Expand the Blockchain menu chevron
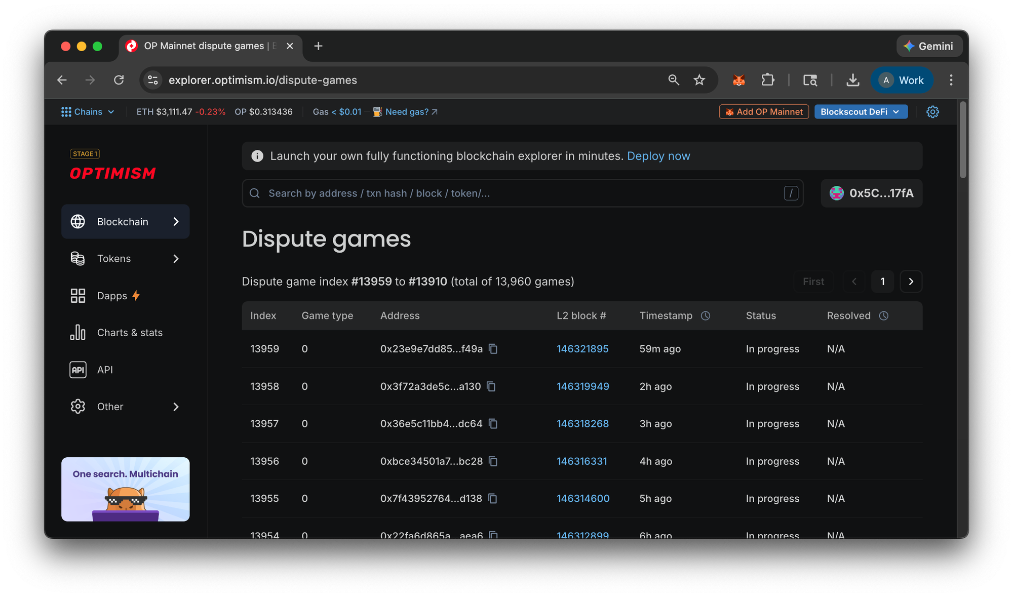This screenshot has height=597, width=1013. tap(176, 221)
